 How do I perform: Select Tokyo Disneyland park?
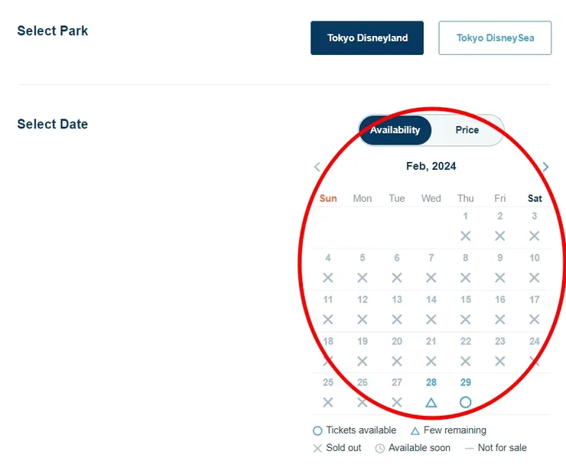[x=367, y=37]
